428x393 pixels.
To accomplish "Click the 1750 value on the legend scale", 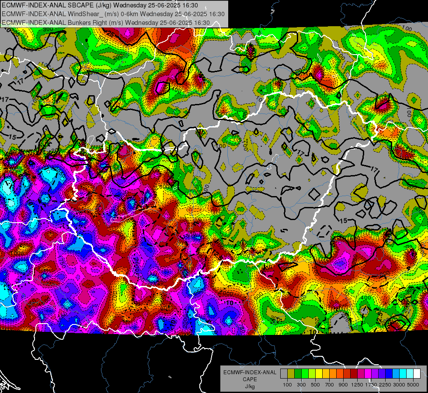I will pos(372,385).
